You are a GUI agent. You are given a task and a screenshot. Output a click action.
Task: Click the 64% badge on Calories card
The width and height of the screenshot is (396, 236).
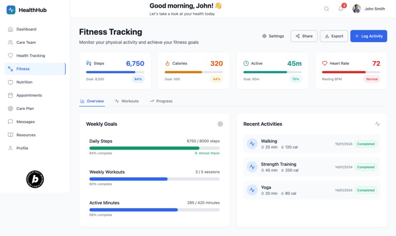tap(217, 79)
